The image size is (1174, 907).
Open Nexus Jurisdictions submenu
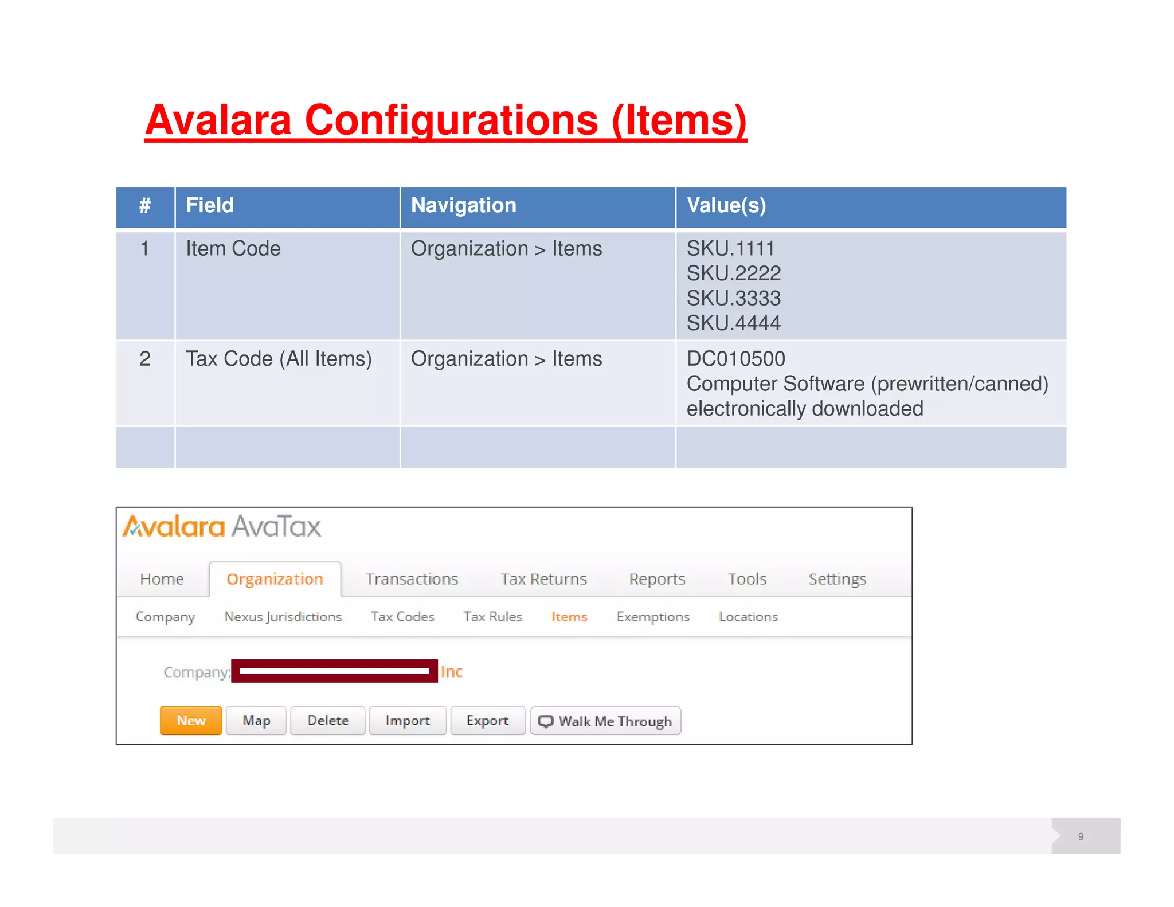pos(283,617)
